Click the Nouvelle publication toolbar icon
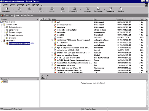Viewport: 149px width, 111px height. click(x=7, y=9)
